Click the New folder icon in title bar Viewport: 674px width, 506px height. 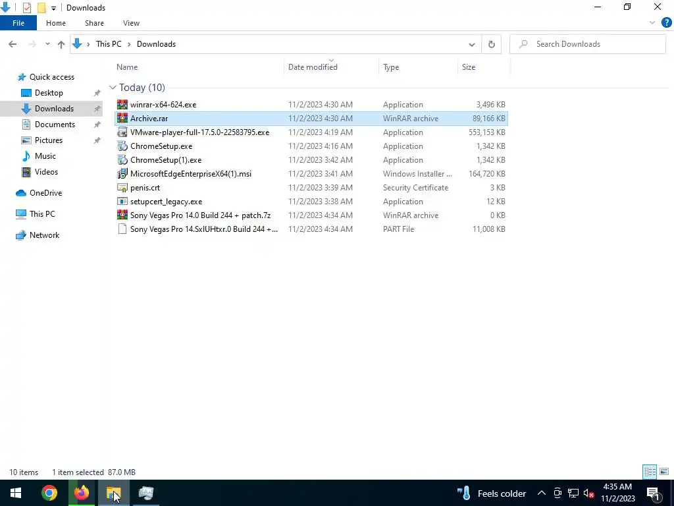41,7
